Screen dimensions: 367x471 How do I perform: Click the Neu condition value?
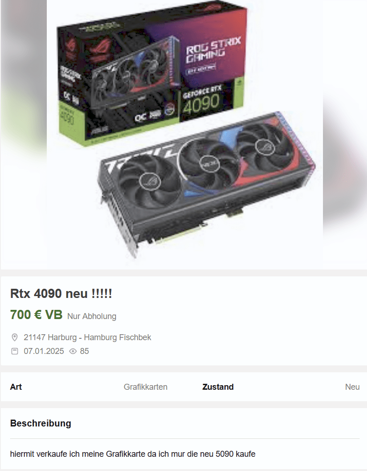352,387
